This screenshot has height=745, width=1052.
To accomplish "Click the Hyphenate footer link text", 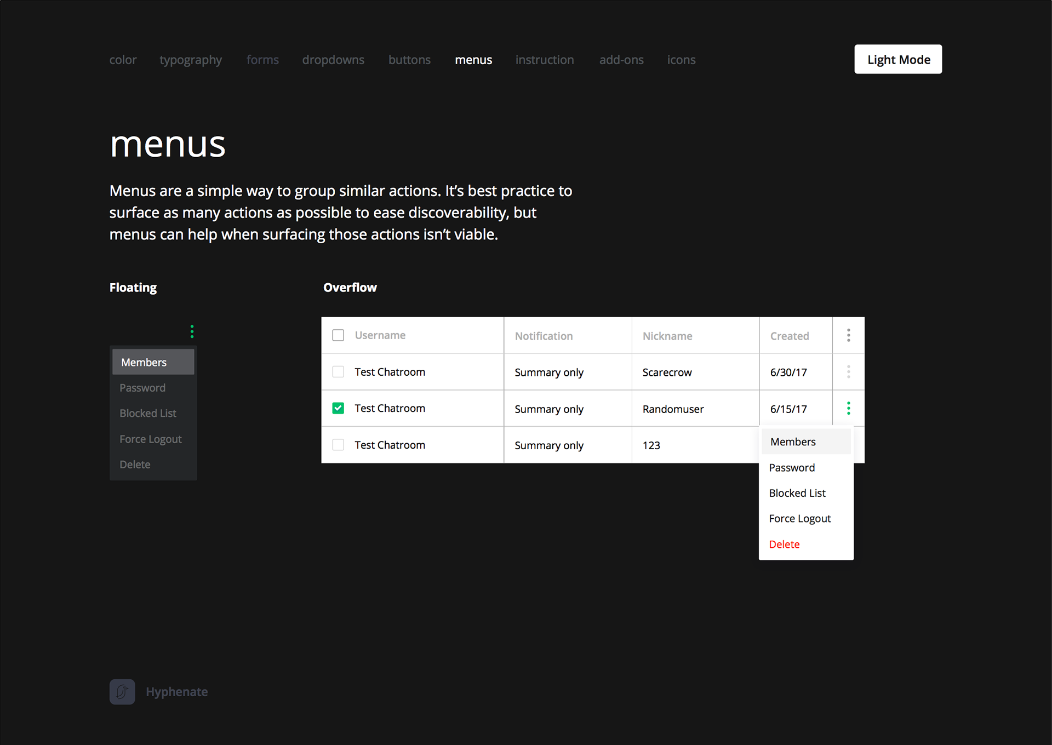I will point(176,692).
